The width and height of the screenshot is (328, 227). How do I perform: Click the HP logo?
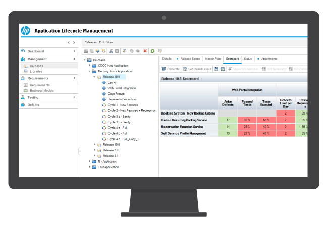(26, 30)
